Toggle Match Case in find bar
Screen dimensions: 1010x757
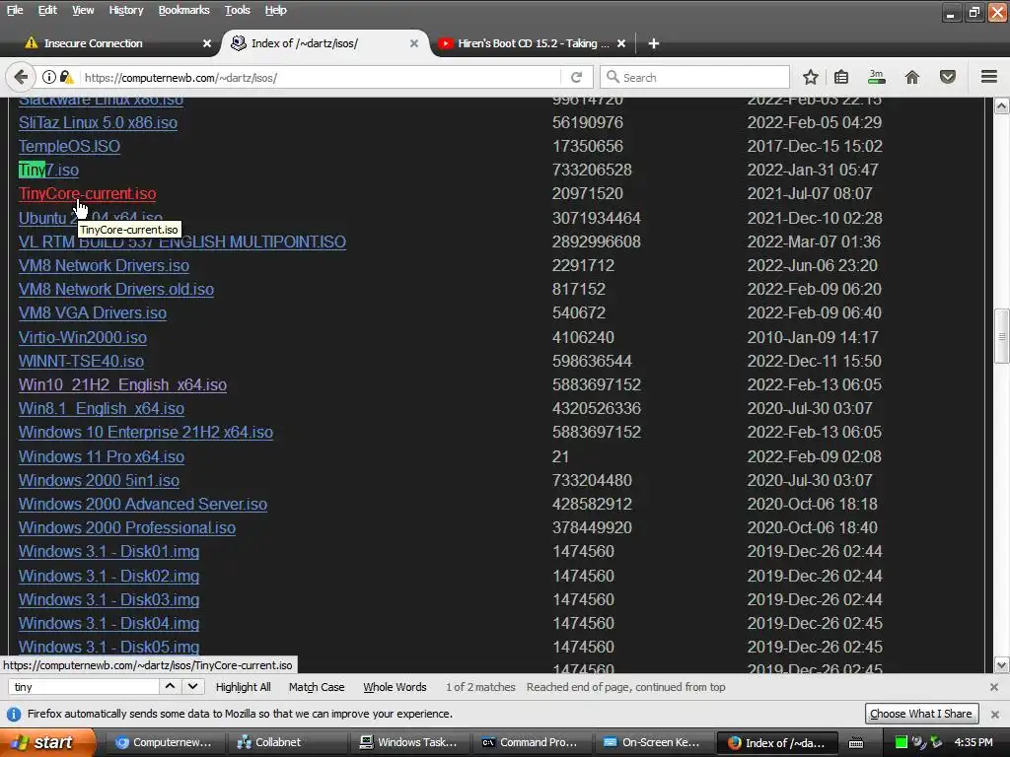pos(317,687)
